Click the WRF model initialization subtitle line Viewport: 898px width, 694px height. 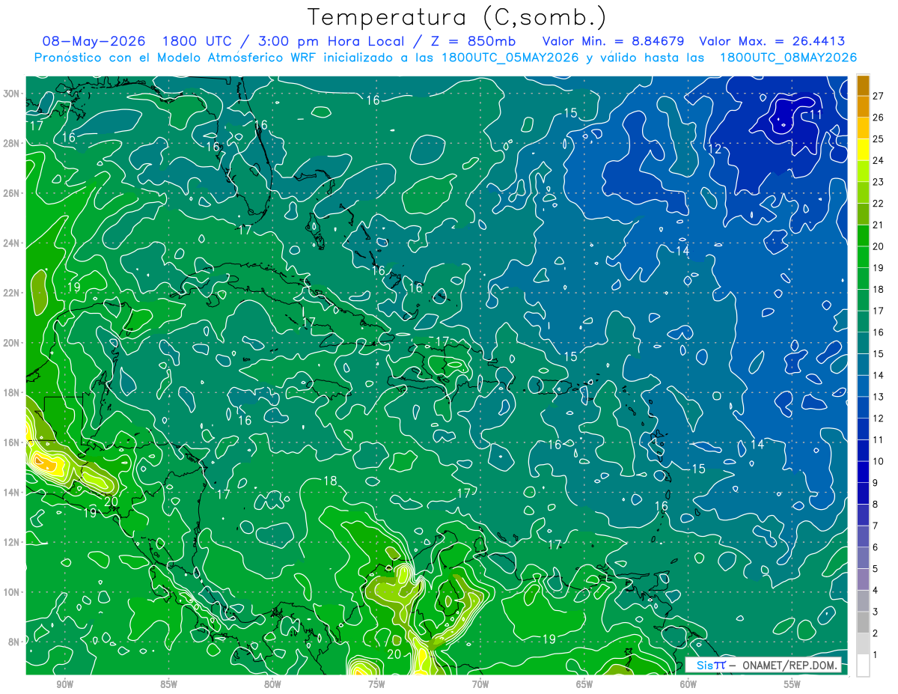(x=445, y=57)
